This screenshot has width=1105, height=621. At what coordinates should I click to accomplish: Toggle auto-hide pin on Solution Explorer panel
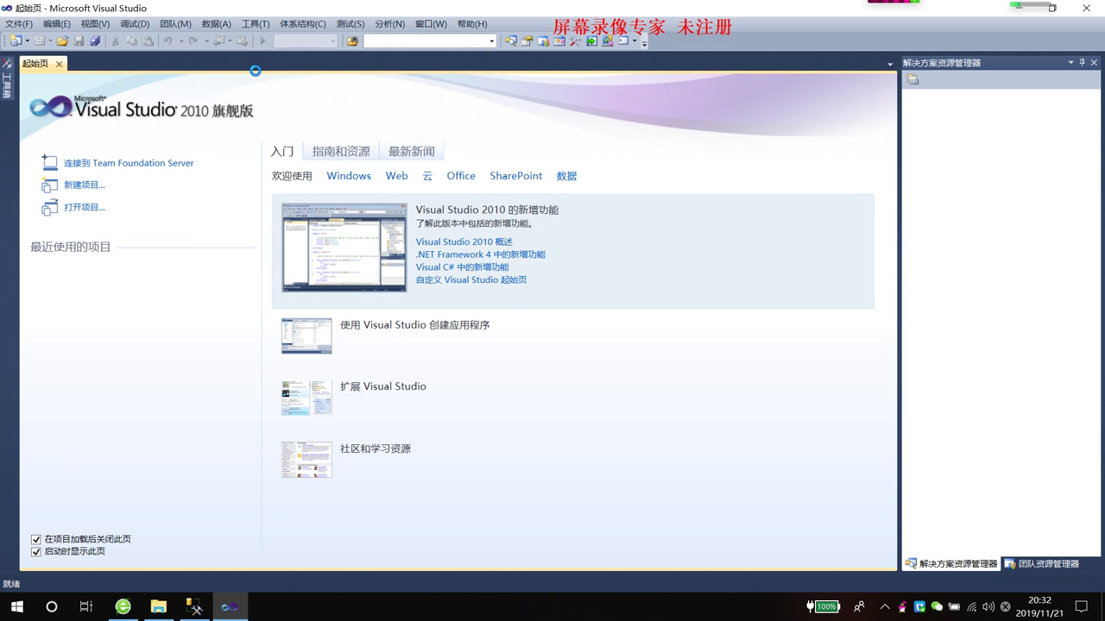(1083, 62)
